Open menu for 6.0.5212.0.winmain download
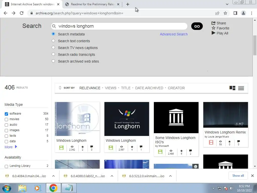 pyautogui.click(x=170, y=176)
